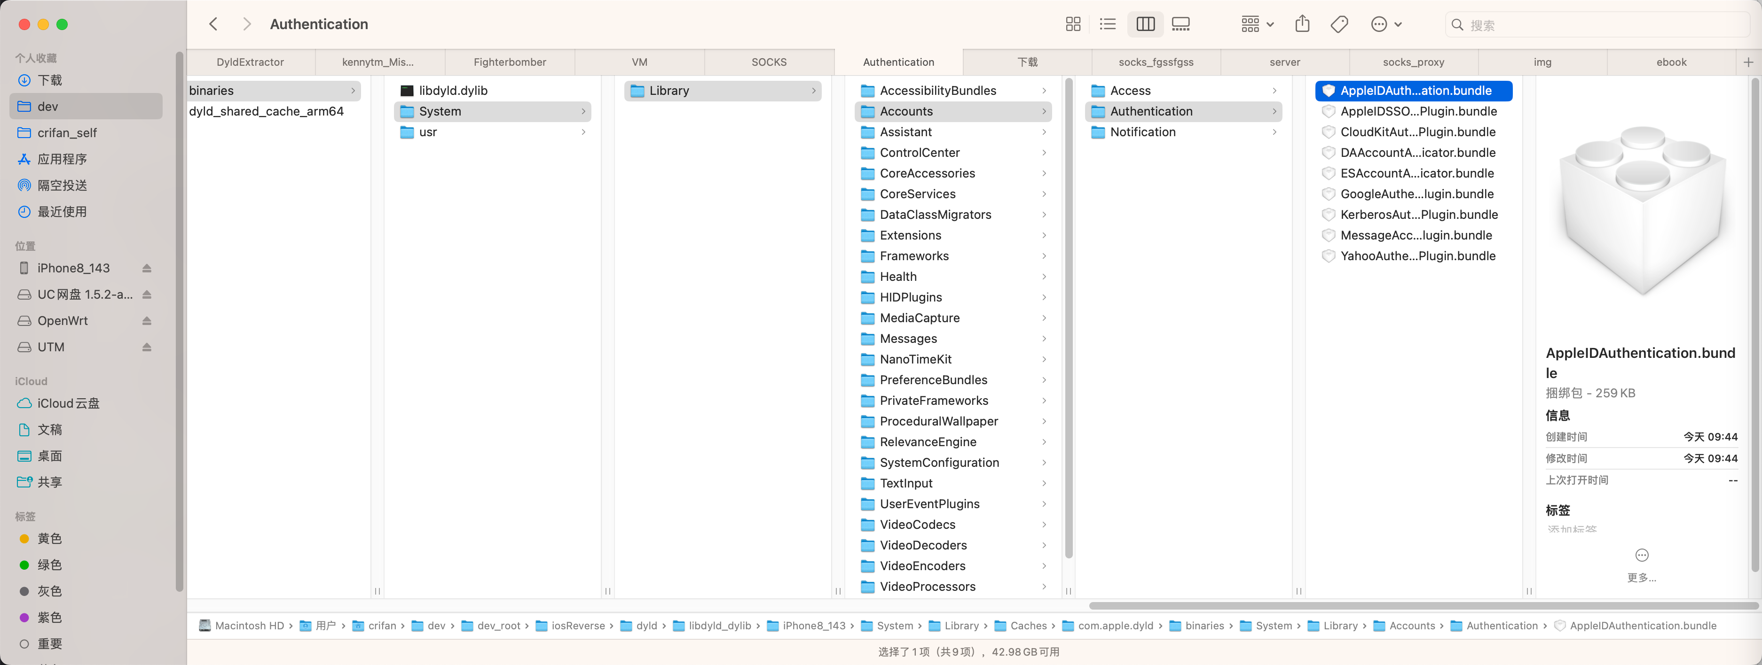Add a new tab with plus button
The image size is (1762, 665).
click(x=1748, y=62)
